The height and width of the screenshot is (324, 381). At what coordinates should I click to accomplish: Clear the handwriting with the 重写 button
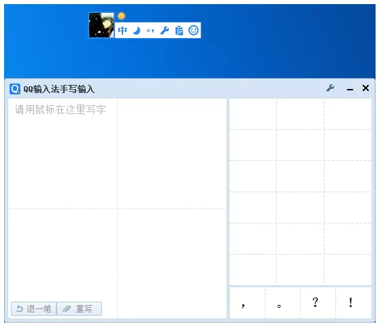79,309
